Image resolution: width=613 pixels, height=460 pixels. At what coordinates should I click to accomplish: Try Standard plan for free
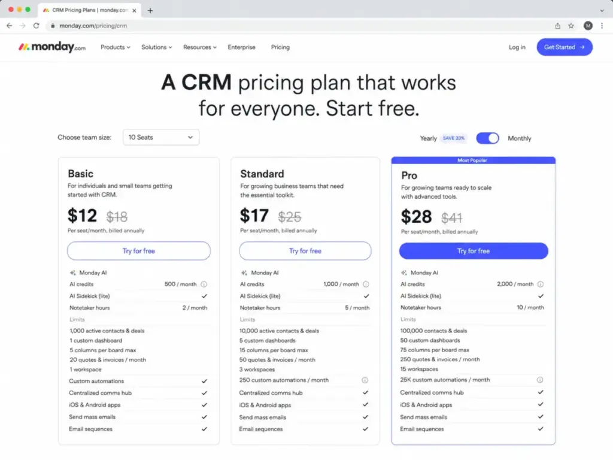305,251
